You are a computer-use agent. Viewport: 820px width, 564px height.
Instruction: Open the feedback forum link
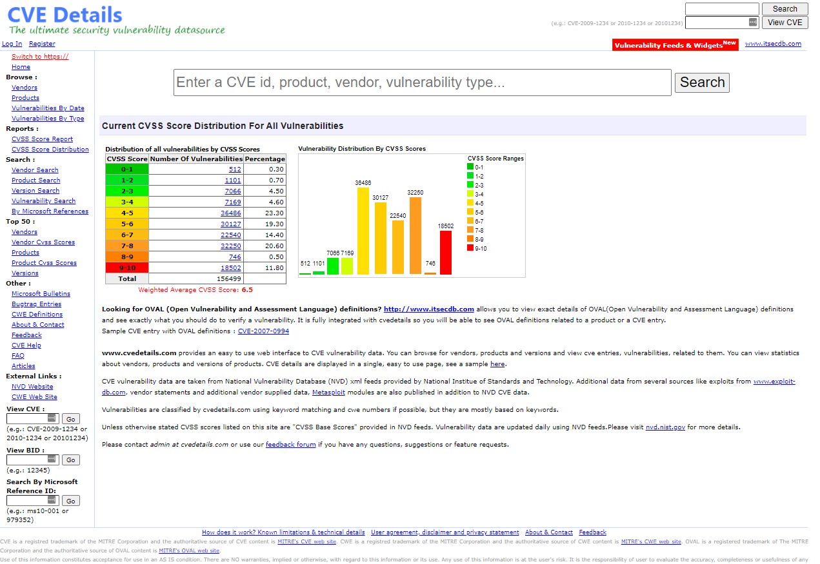click(290, 445)
